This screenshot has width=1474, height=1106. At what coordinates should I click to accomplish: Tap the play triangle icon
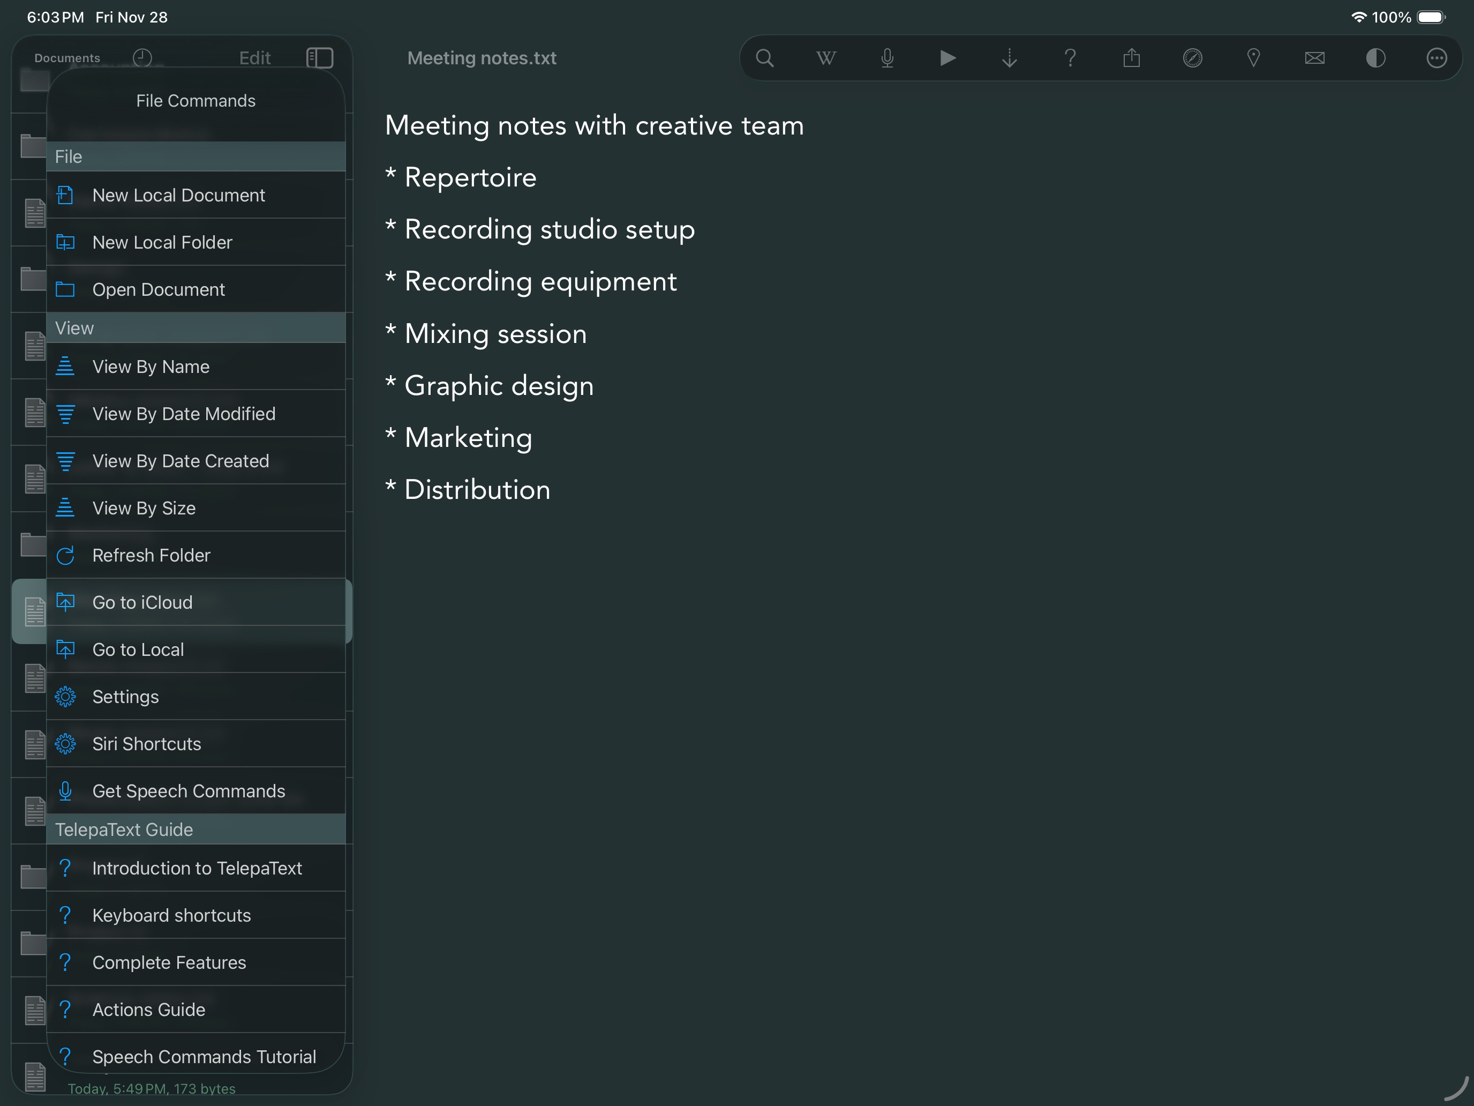947,58
